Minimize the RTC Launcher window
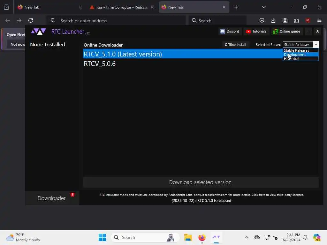327x245 pixels. pyautogui.click(x=308, y=32)
